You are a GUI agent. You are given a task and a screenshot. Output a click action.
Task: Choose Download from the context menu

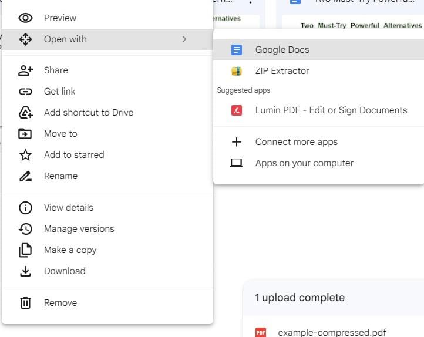pyautogui.click(x=65, y=271)
